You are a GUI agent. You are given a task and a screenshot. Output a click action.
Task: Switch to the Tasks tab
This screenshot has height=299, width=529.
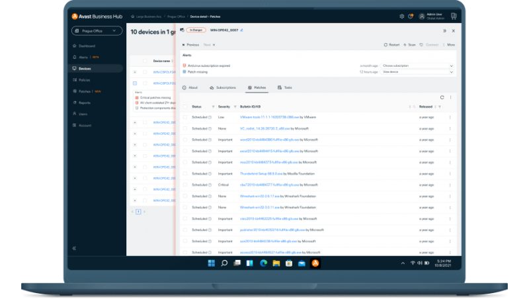pos(285,88)
